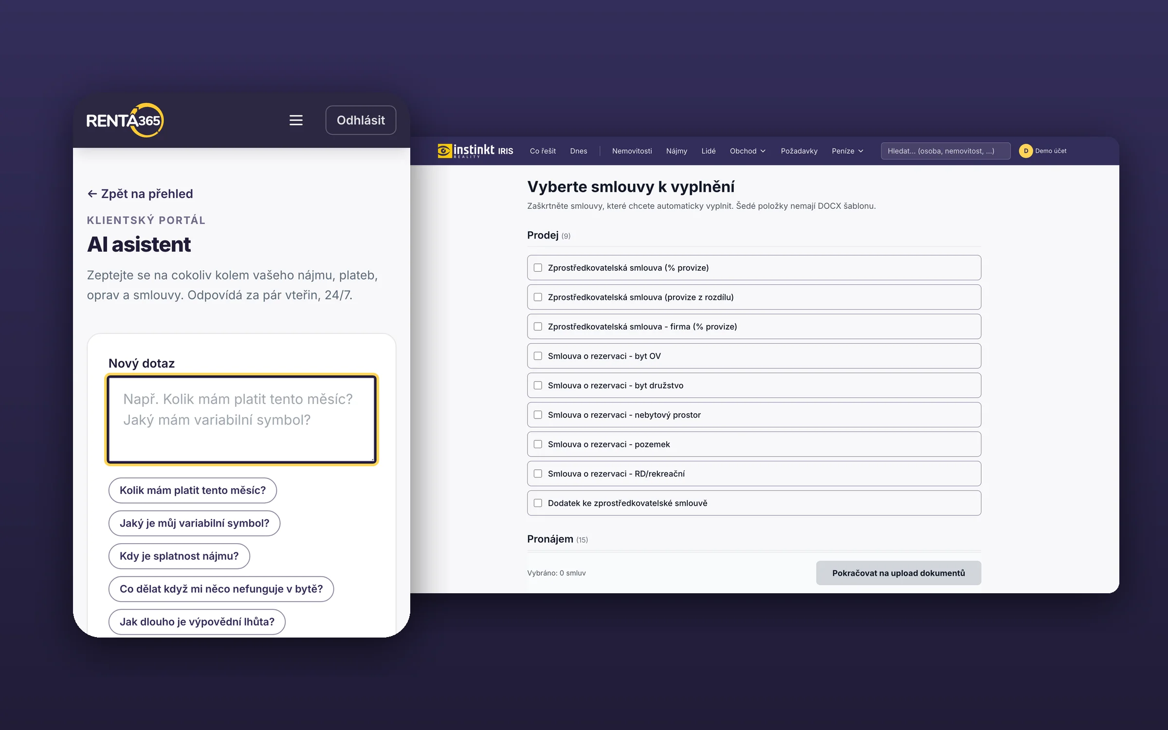Go back via Zpět na přehled link
The width and height of the screenshot is (1168, 730).
[140, 194]
